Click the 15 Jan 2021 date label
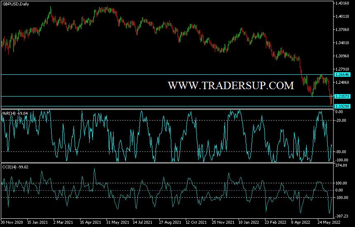The height and width of the screenshot is (227, 355). 38,222
